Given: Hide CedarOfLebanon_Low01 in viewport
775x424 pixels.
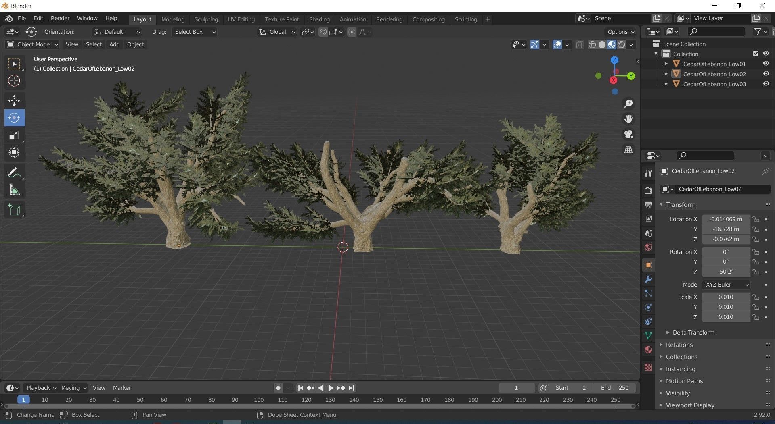Looking at the screenshot, I should [x=766, y=64].
